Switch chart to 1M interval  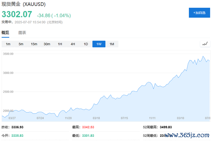[112, 44]
